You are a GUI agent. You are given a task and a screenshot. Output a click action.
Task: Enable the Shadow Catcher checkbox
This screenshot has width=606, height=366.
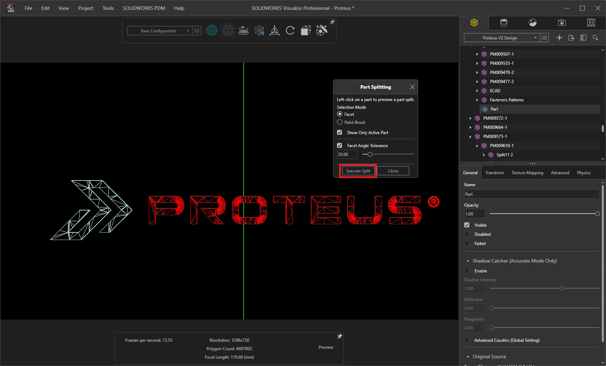tap(467, 271)
